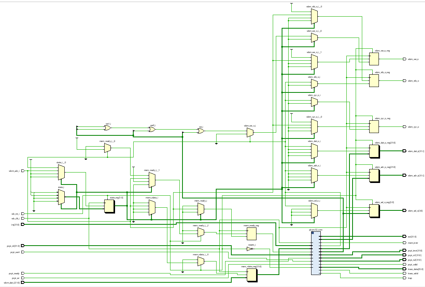Select the pcpi_ready input port
Viewport: 425px width, 287px height.
23,273
